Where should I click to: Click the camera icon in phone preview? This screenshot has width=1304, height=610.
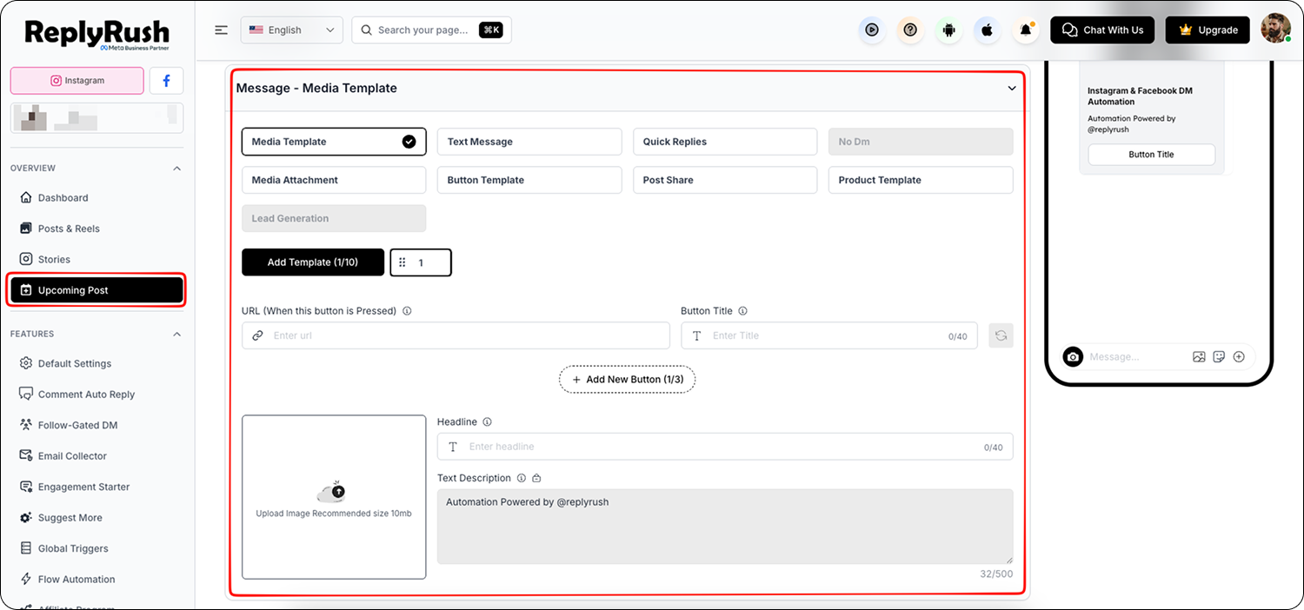(1074, 356)
